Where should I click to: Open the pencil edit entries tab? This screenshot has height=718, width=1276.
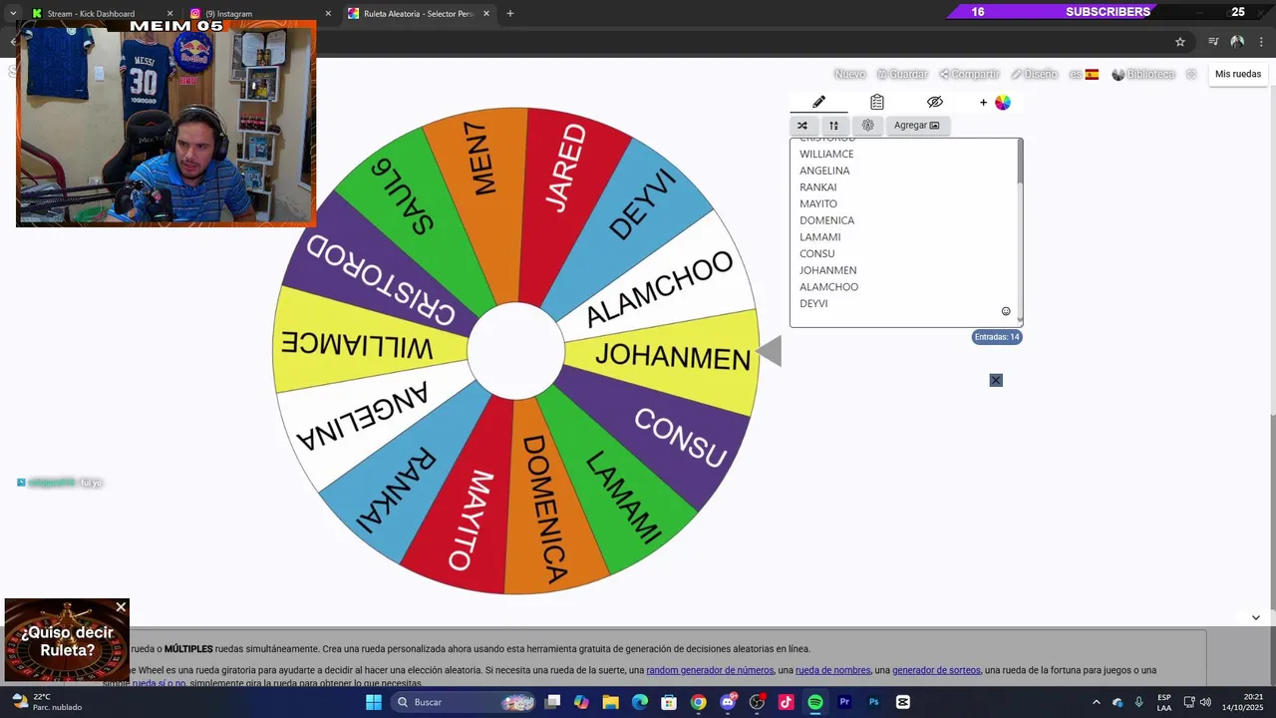pyautogui.click(x=818, y=102)
